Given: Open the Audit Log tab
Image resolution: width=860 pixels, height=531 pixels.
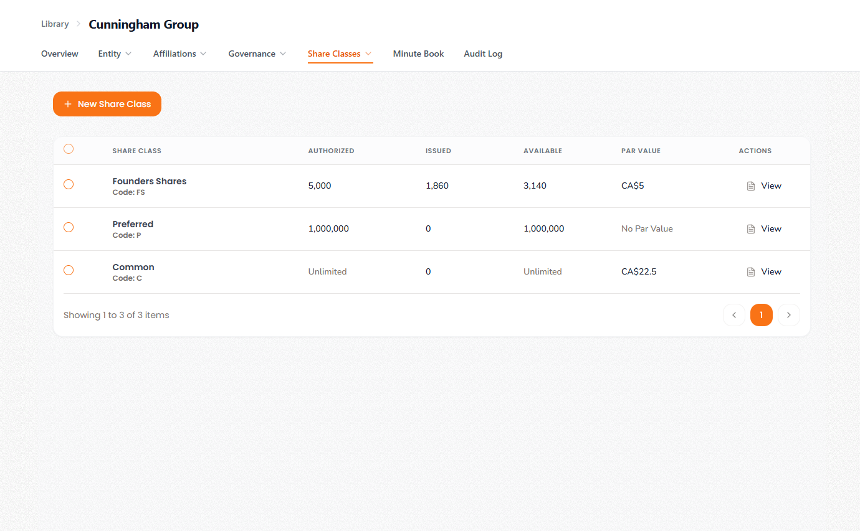Looking at the screenshot, I should coord(483,54).
